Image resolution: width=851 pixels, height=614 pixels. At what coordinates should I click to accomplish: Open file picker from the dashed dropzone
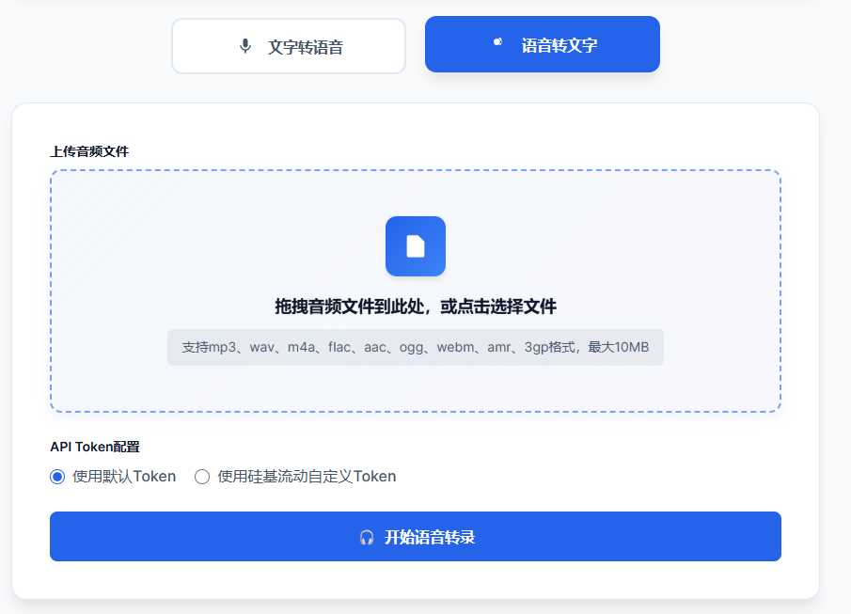coord(415,290)
